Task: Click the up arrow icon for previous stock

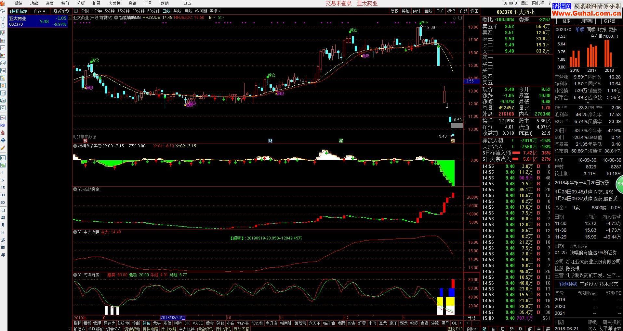Action: point(3,18)
